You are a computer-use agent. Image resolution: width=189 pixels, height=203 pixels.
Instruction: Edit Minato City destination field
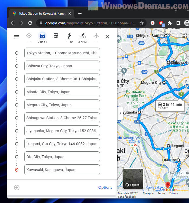[x=62, y=92]
